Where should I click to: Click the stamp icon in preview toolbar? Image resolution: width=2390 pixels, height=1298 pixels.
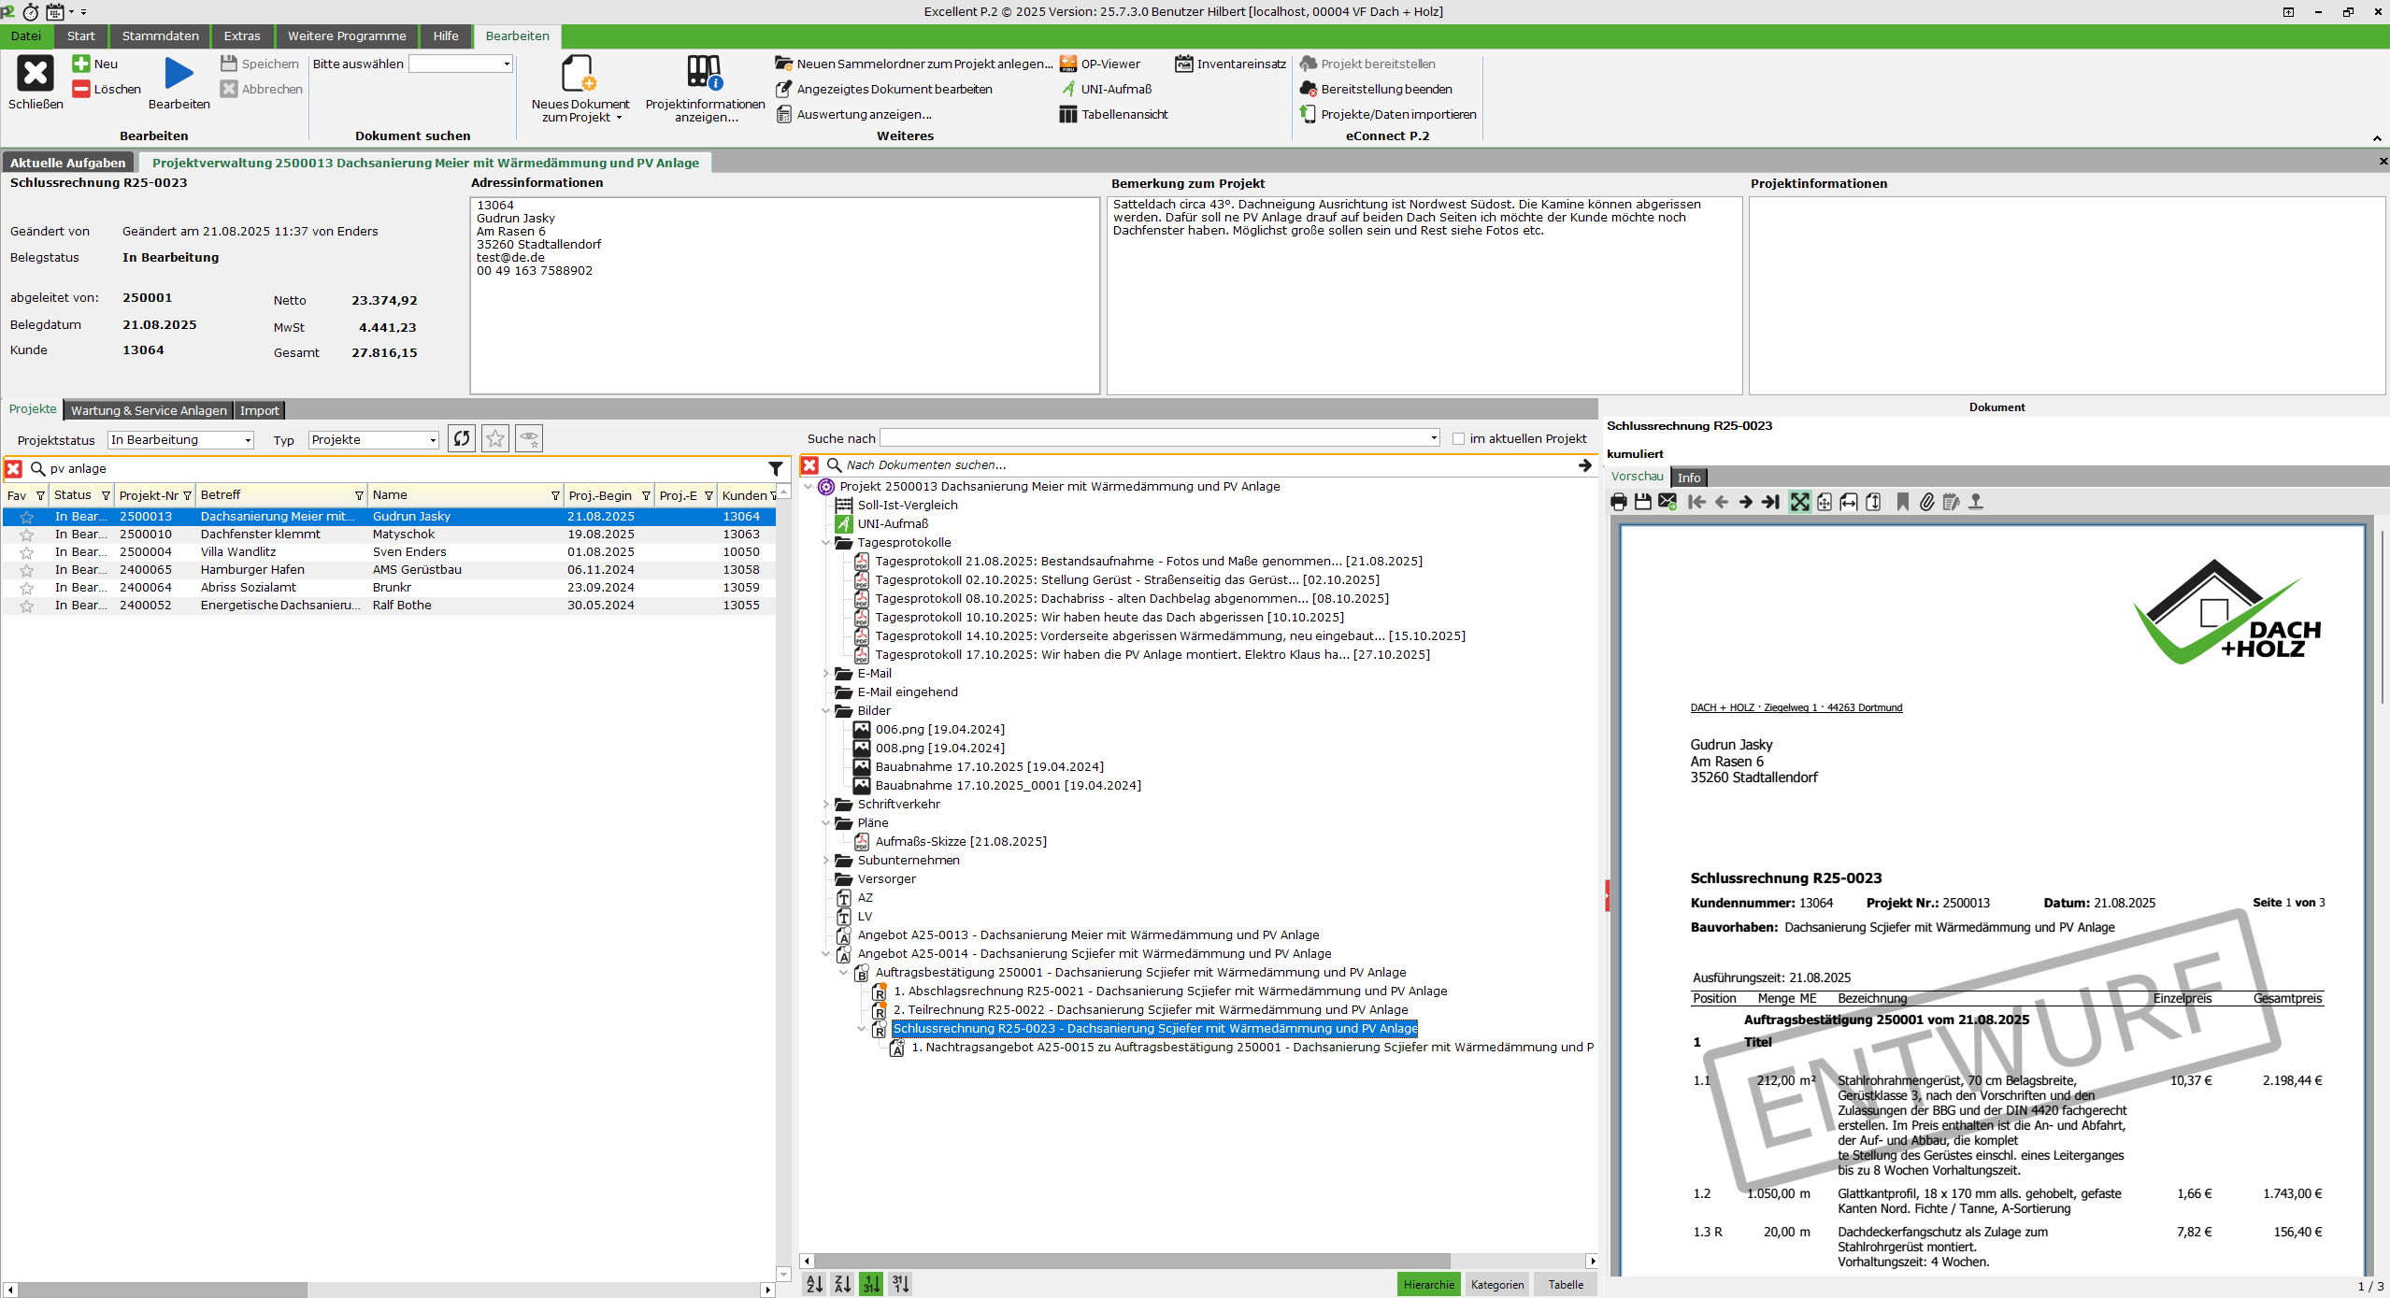tap(1976, 502)
